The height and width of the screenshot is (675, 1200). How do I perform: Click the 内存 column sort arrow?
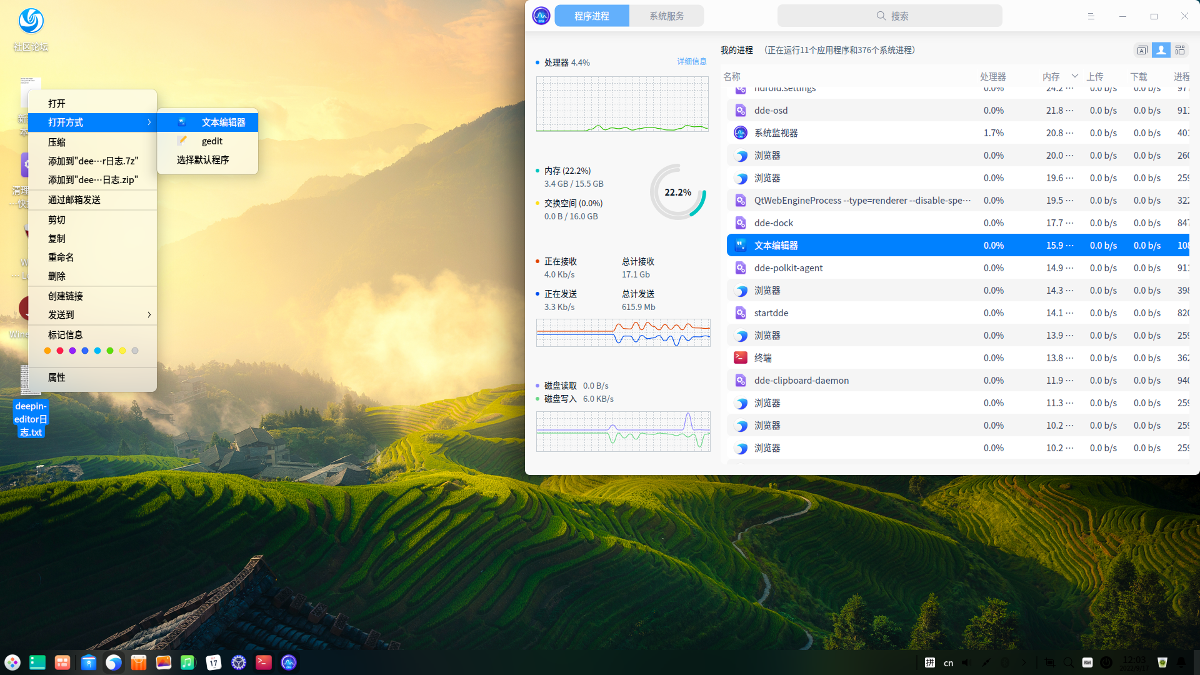point(1074,76)
